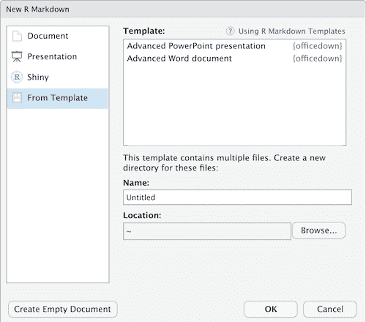Screen dimensions: 366x322
Task: Click Create Empty Document button
Action: pos(63,310)
